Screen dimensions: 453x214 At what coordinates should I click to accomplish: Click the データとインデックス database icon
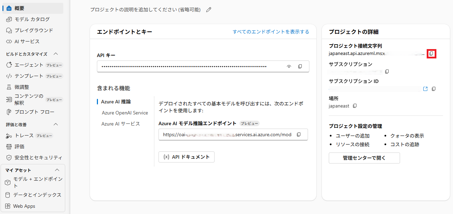[x=8, y=195]
